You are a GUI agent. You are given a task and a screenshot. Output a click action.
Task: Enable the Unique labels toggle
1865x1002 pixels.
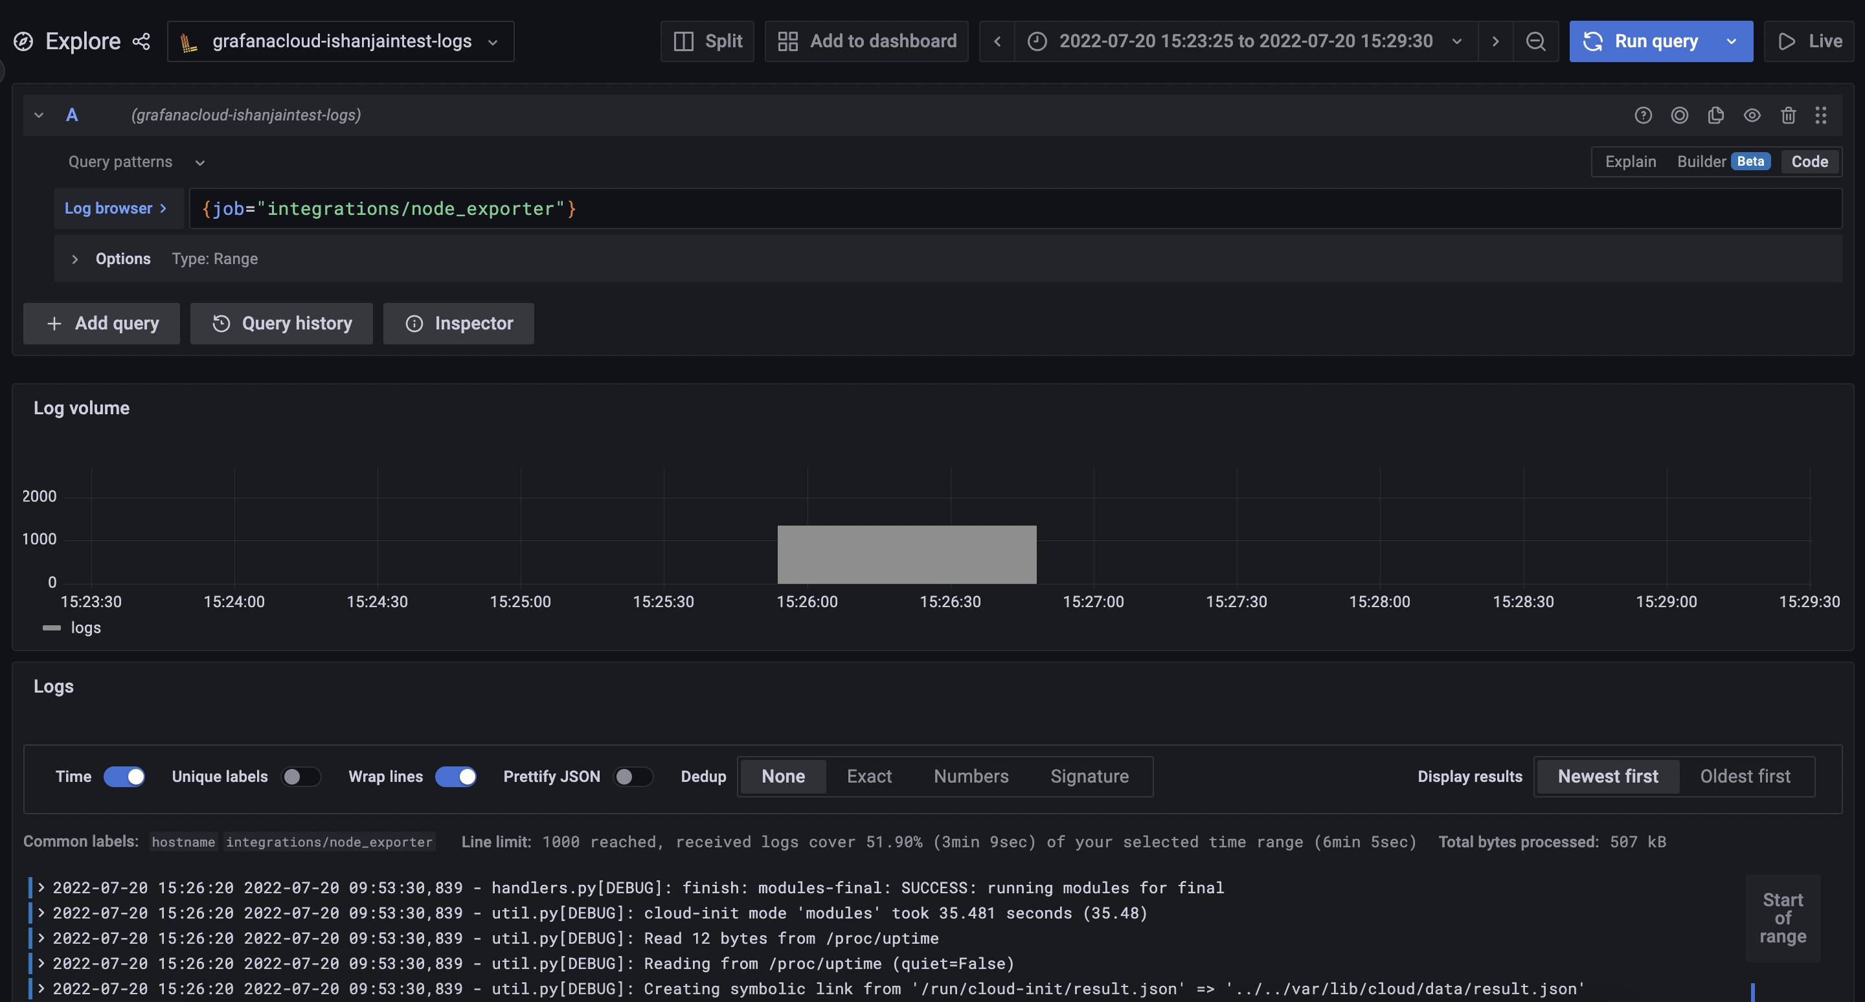[300, 776]
